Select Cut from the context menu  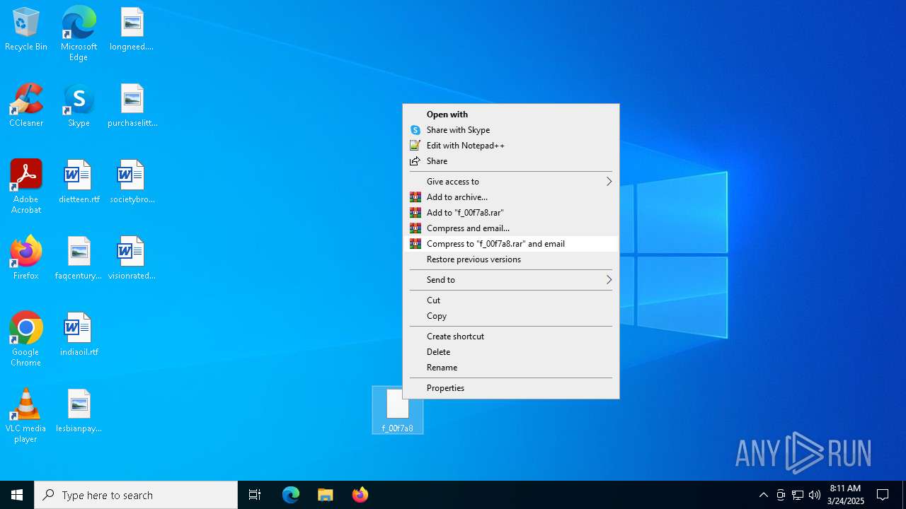[511, 300]
